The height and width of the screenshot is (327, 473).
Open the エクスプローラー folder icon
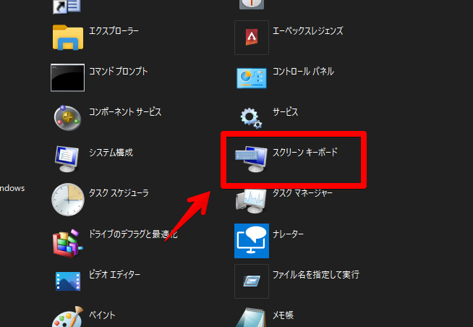click(68, 38)
